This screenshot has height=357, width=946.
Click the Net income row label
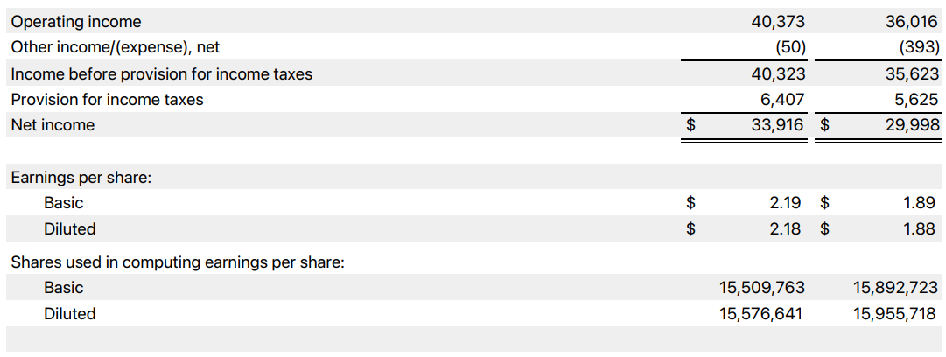pos(53,125)
